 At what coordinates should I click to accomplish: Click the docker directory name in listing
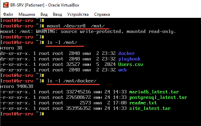pyautogui.click(x=126, y=53)
